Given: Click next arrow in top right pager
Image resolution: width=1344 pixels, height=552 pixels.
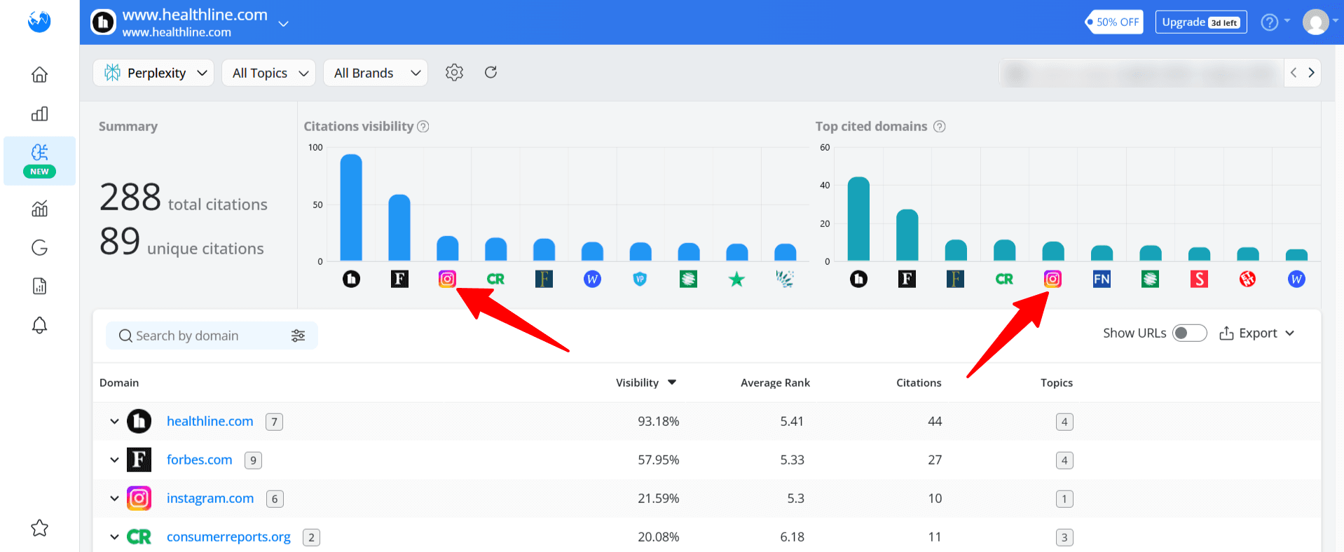Looking at the screenshot, I should [x=1311, y=73].
